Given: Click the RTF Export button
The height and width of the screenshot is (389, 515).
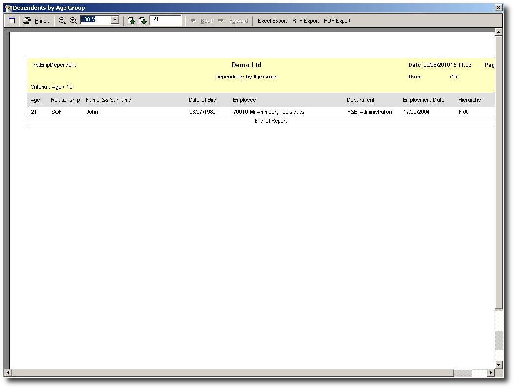Looking at the screenshot, I should (x=305, y=21).
